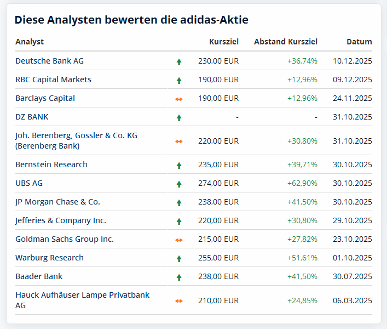This screenshot has width=387, height=329.
Task: Click orange sideways arrow for Goldman Sachs
Action: pos(179,240)
